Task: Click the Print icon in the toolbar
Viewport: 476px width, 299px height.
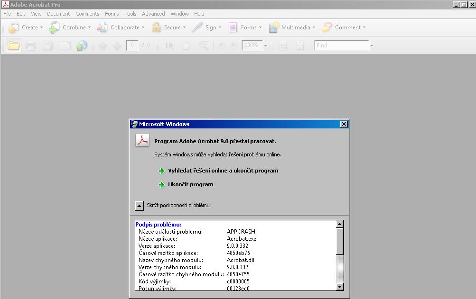Action: click(x=30, y=45)
